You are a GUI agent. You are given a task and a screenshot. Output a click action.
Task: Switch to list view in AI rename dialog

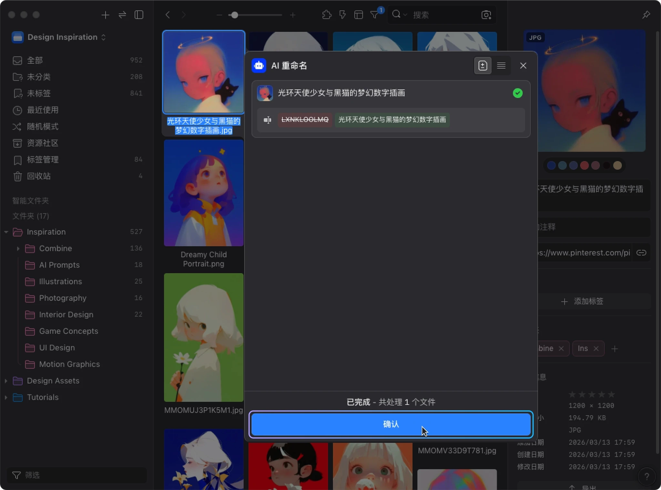(x=501, y=66)
